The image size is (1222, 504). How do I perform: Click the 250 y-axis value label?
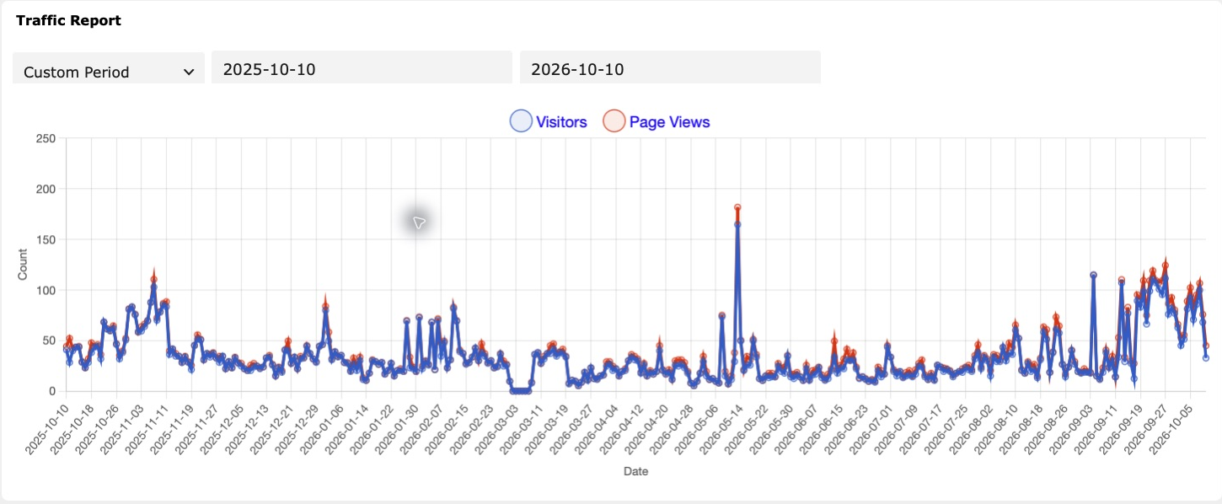click(x=46, y=138)
